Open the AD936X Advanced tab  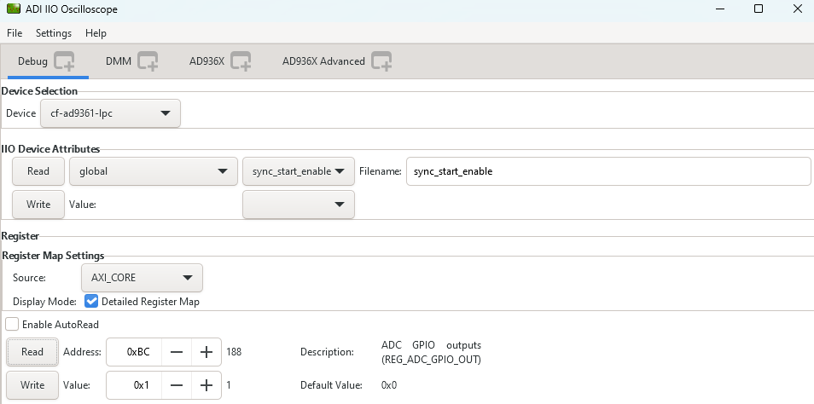323,61
